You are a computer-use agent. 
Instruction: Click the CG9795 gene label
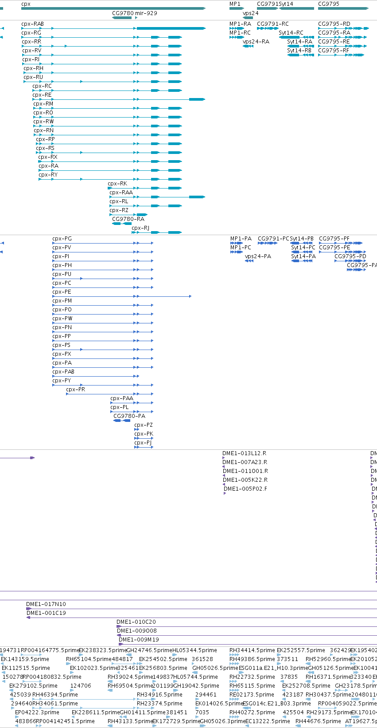pyautogui.click(x=329, y=4)
